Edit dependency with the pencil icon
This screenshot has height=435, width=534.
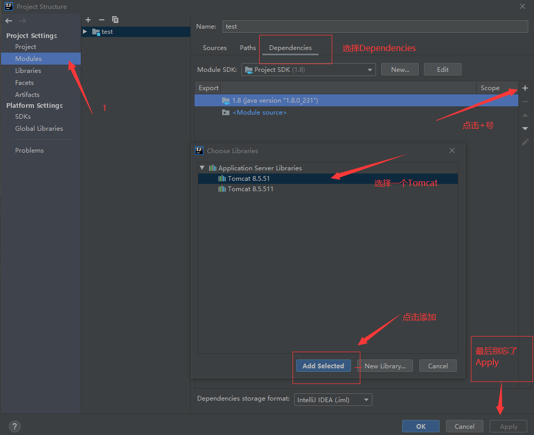525,142
